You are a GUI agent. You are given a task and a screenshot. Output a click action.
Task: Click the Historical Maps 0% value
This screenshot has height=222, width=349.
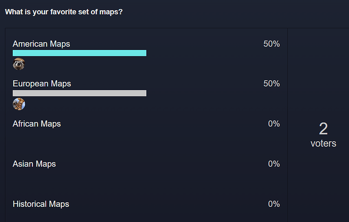(x=274, y=204)
